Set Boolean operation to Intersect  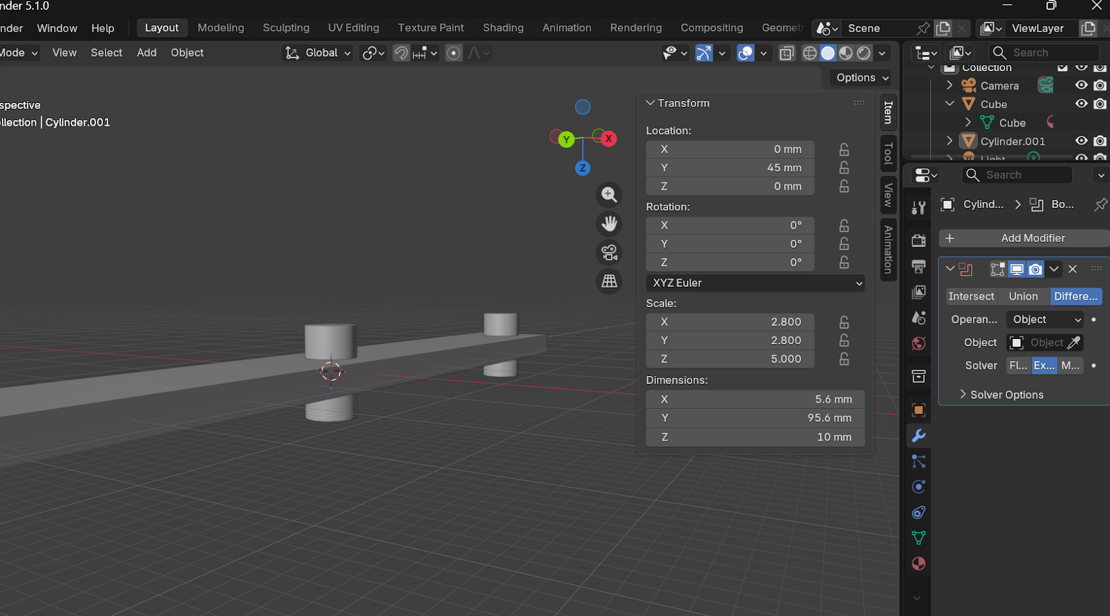[971, 296]
